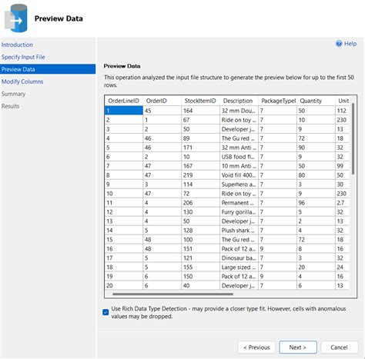The image size is (365, 359).
Task: Click the 'Furry gorilla...' description cell
Action: [239, 212]
